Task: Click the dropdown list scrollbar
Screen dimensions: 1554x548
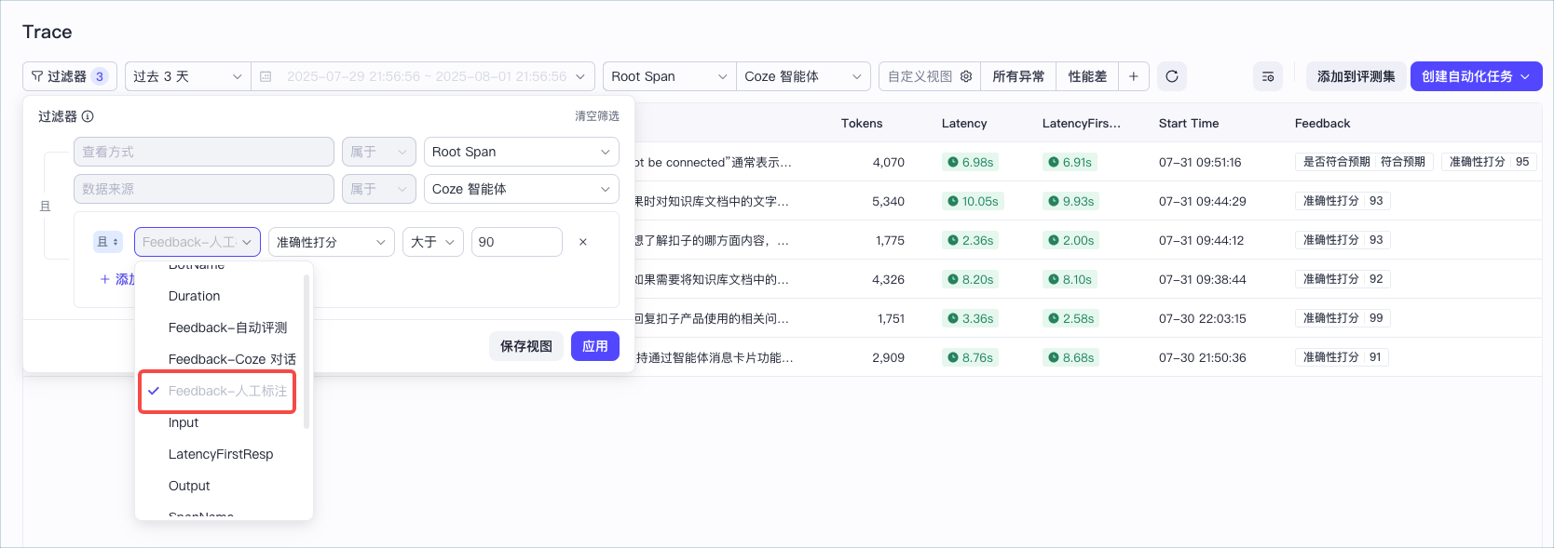Action: tap(307, 352)
